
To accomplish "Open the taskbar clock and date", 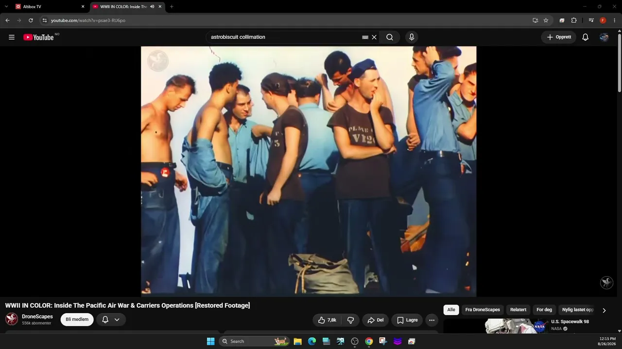I will tap(607, 341).
